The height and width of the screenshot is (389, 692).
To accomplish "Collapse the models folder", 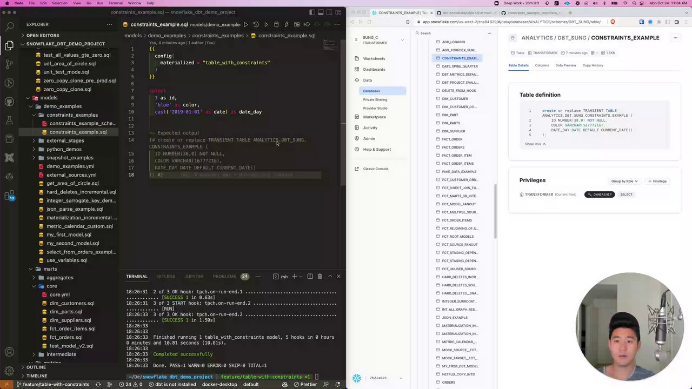I will 49,98.
